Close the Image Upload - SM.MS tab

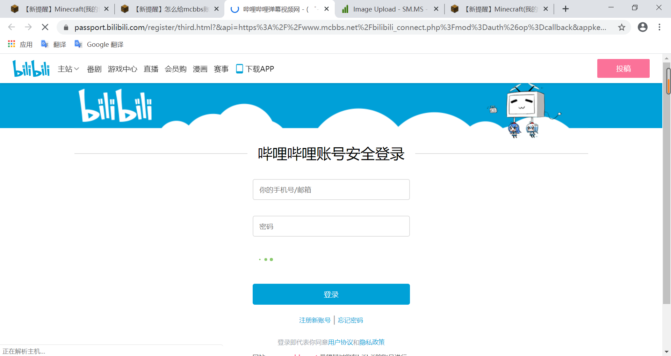(436, 9)
